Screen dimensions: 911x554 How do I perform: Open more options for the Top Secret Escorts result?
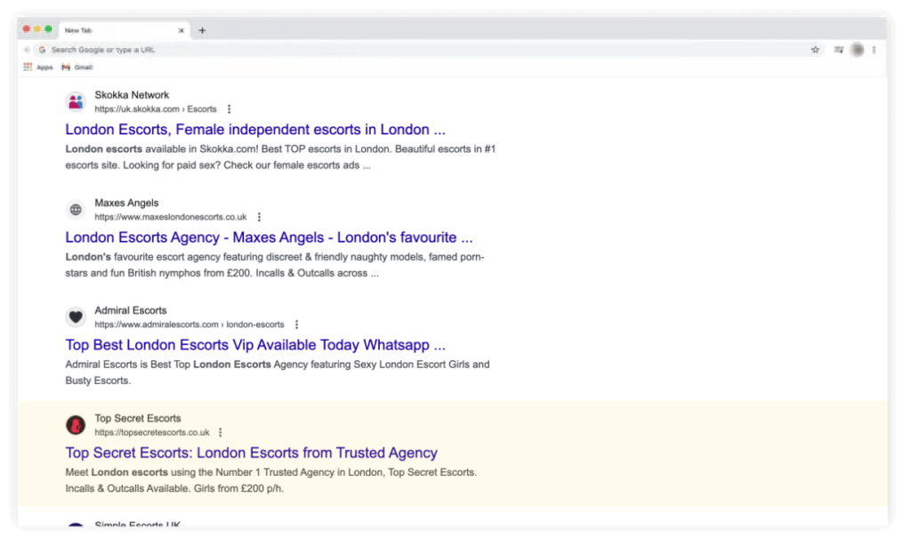221,433
